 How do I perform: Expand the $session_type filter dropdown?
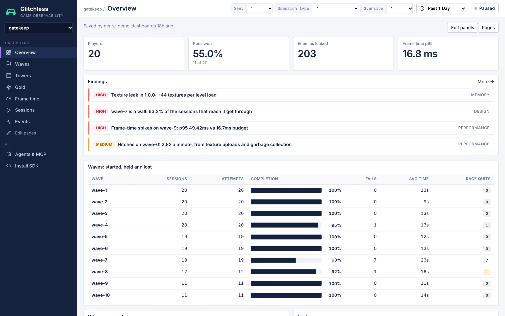(335, 8)
